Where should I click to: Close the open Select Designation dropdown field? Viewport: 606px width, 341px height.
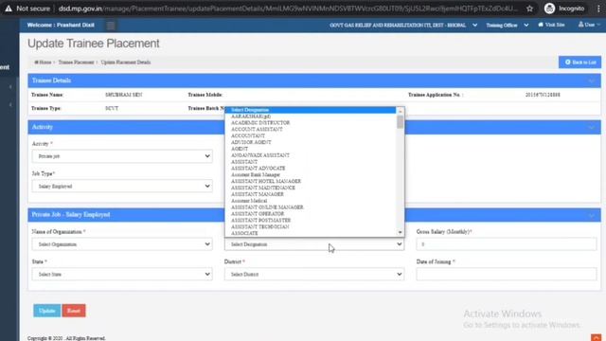tap(314, 244)
